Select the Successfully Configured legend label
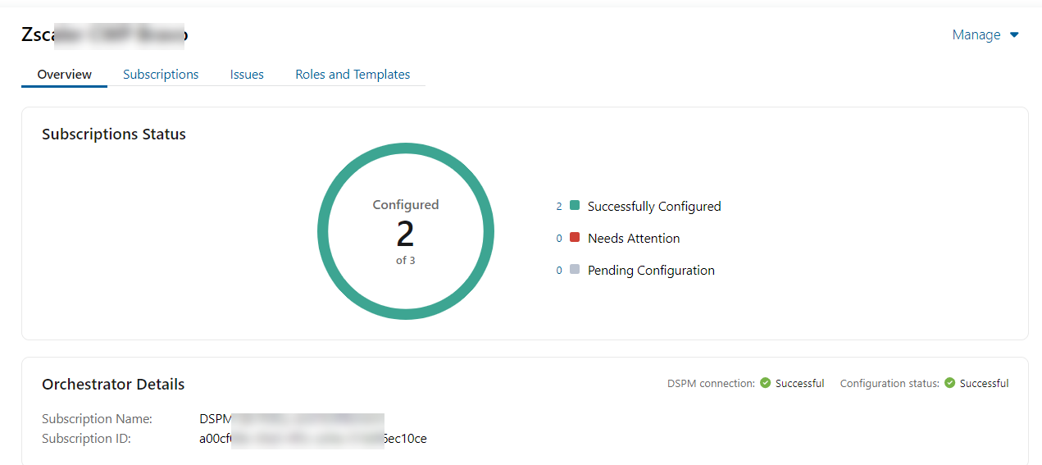The width and height of the screenshot is (1042, 465). (654, 207)
